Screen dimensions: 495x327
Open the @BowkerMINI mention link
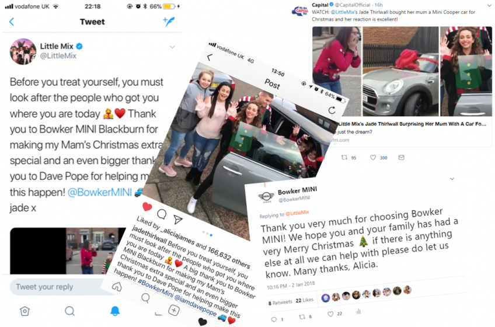pos(100,192)
